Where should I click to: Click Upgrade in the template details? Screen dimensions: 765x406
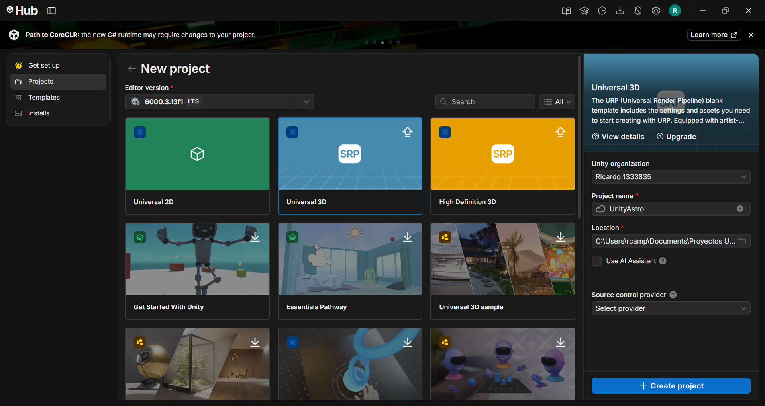pyautogui.click(x=677, y=136)
